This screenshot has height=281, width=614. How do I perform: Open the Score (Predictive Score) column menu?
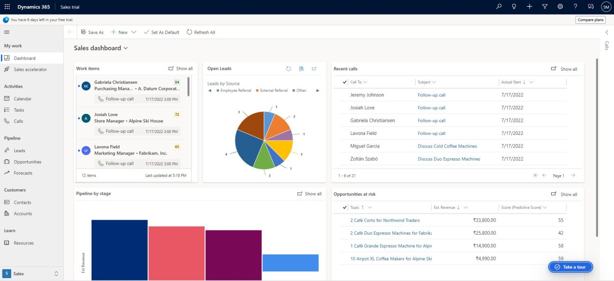(545, 207)
